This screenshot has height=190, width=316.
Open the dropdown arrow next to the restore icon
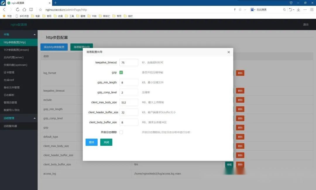coord(293,9)
